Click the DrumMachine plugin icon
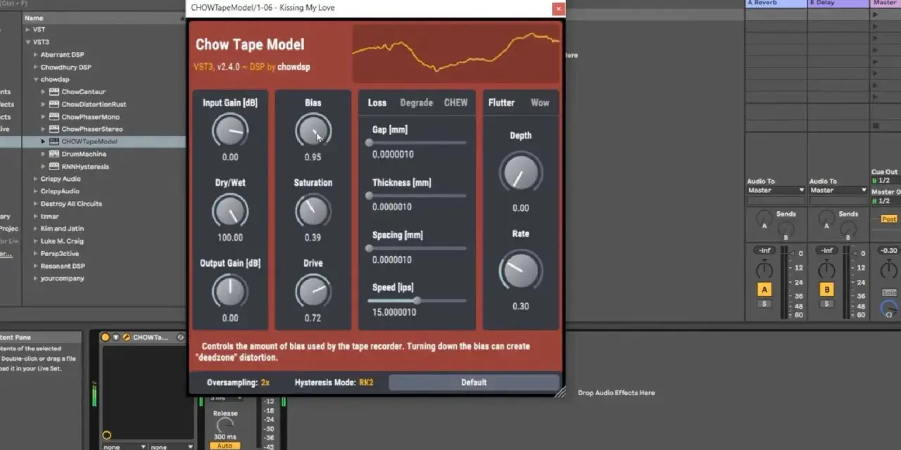Image resolution: width=901 pixels, height=450 pixels. click(x=54, y=154)
